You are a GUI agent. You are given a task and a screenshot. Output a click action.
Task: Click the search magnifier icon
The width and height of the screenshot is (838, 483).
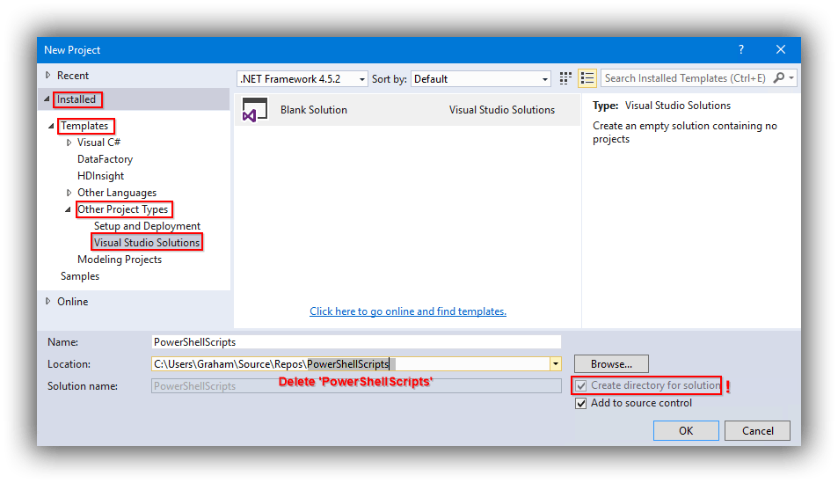[x=779, y=78]
